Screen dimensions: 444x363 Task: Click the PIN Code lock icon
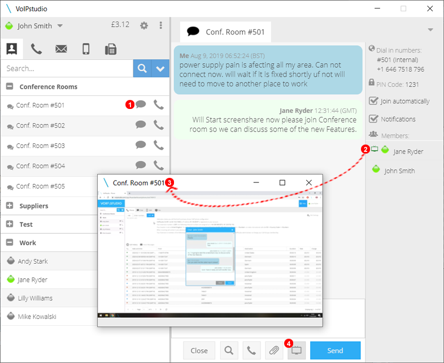tap(372, 82)
